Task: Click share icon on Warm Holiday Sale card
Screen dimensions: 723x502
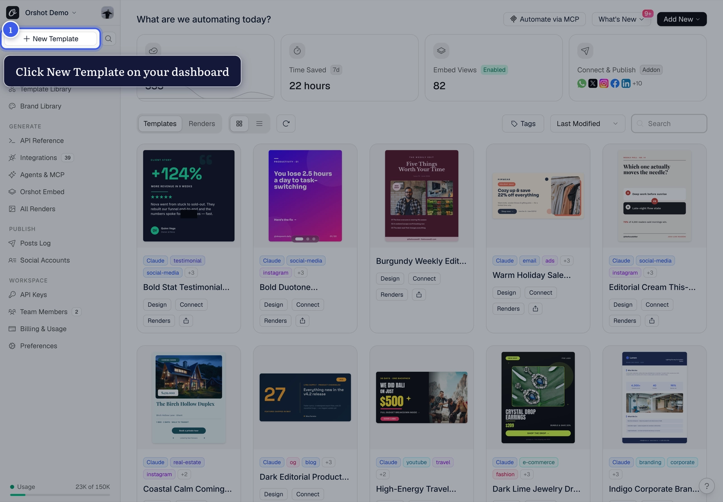Action: coord(535,309)
